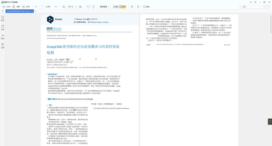Open the 90.1% zoom level dropdown
This screenshot has width=272, height=146.
point(72,7)
